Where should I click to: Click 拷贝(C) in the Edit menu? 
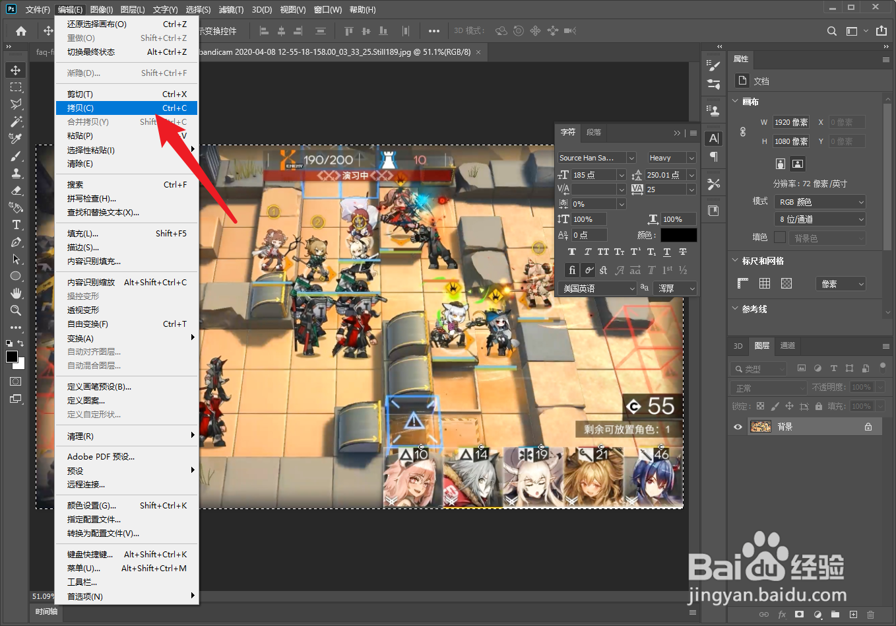click(127, 108)
